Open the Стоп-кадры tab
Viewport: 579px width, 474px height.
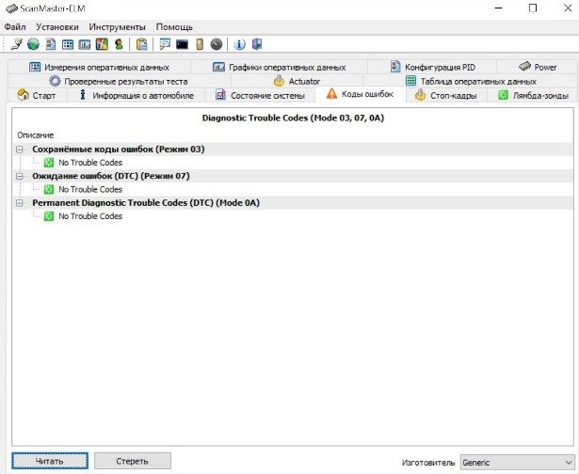pyautogui.click(x=446, y=96)
